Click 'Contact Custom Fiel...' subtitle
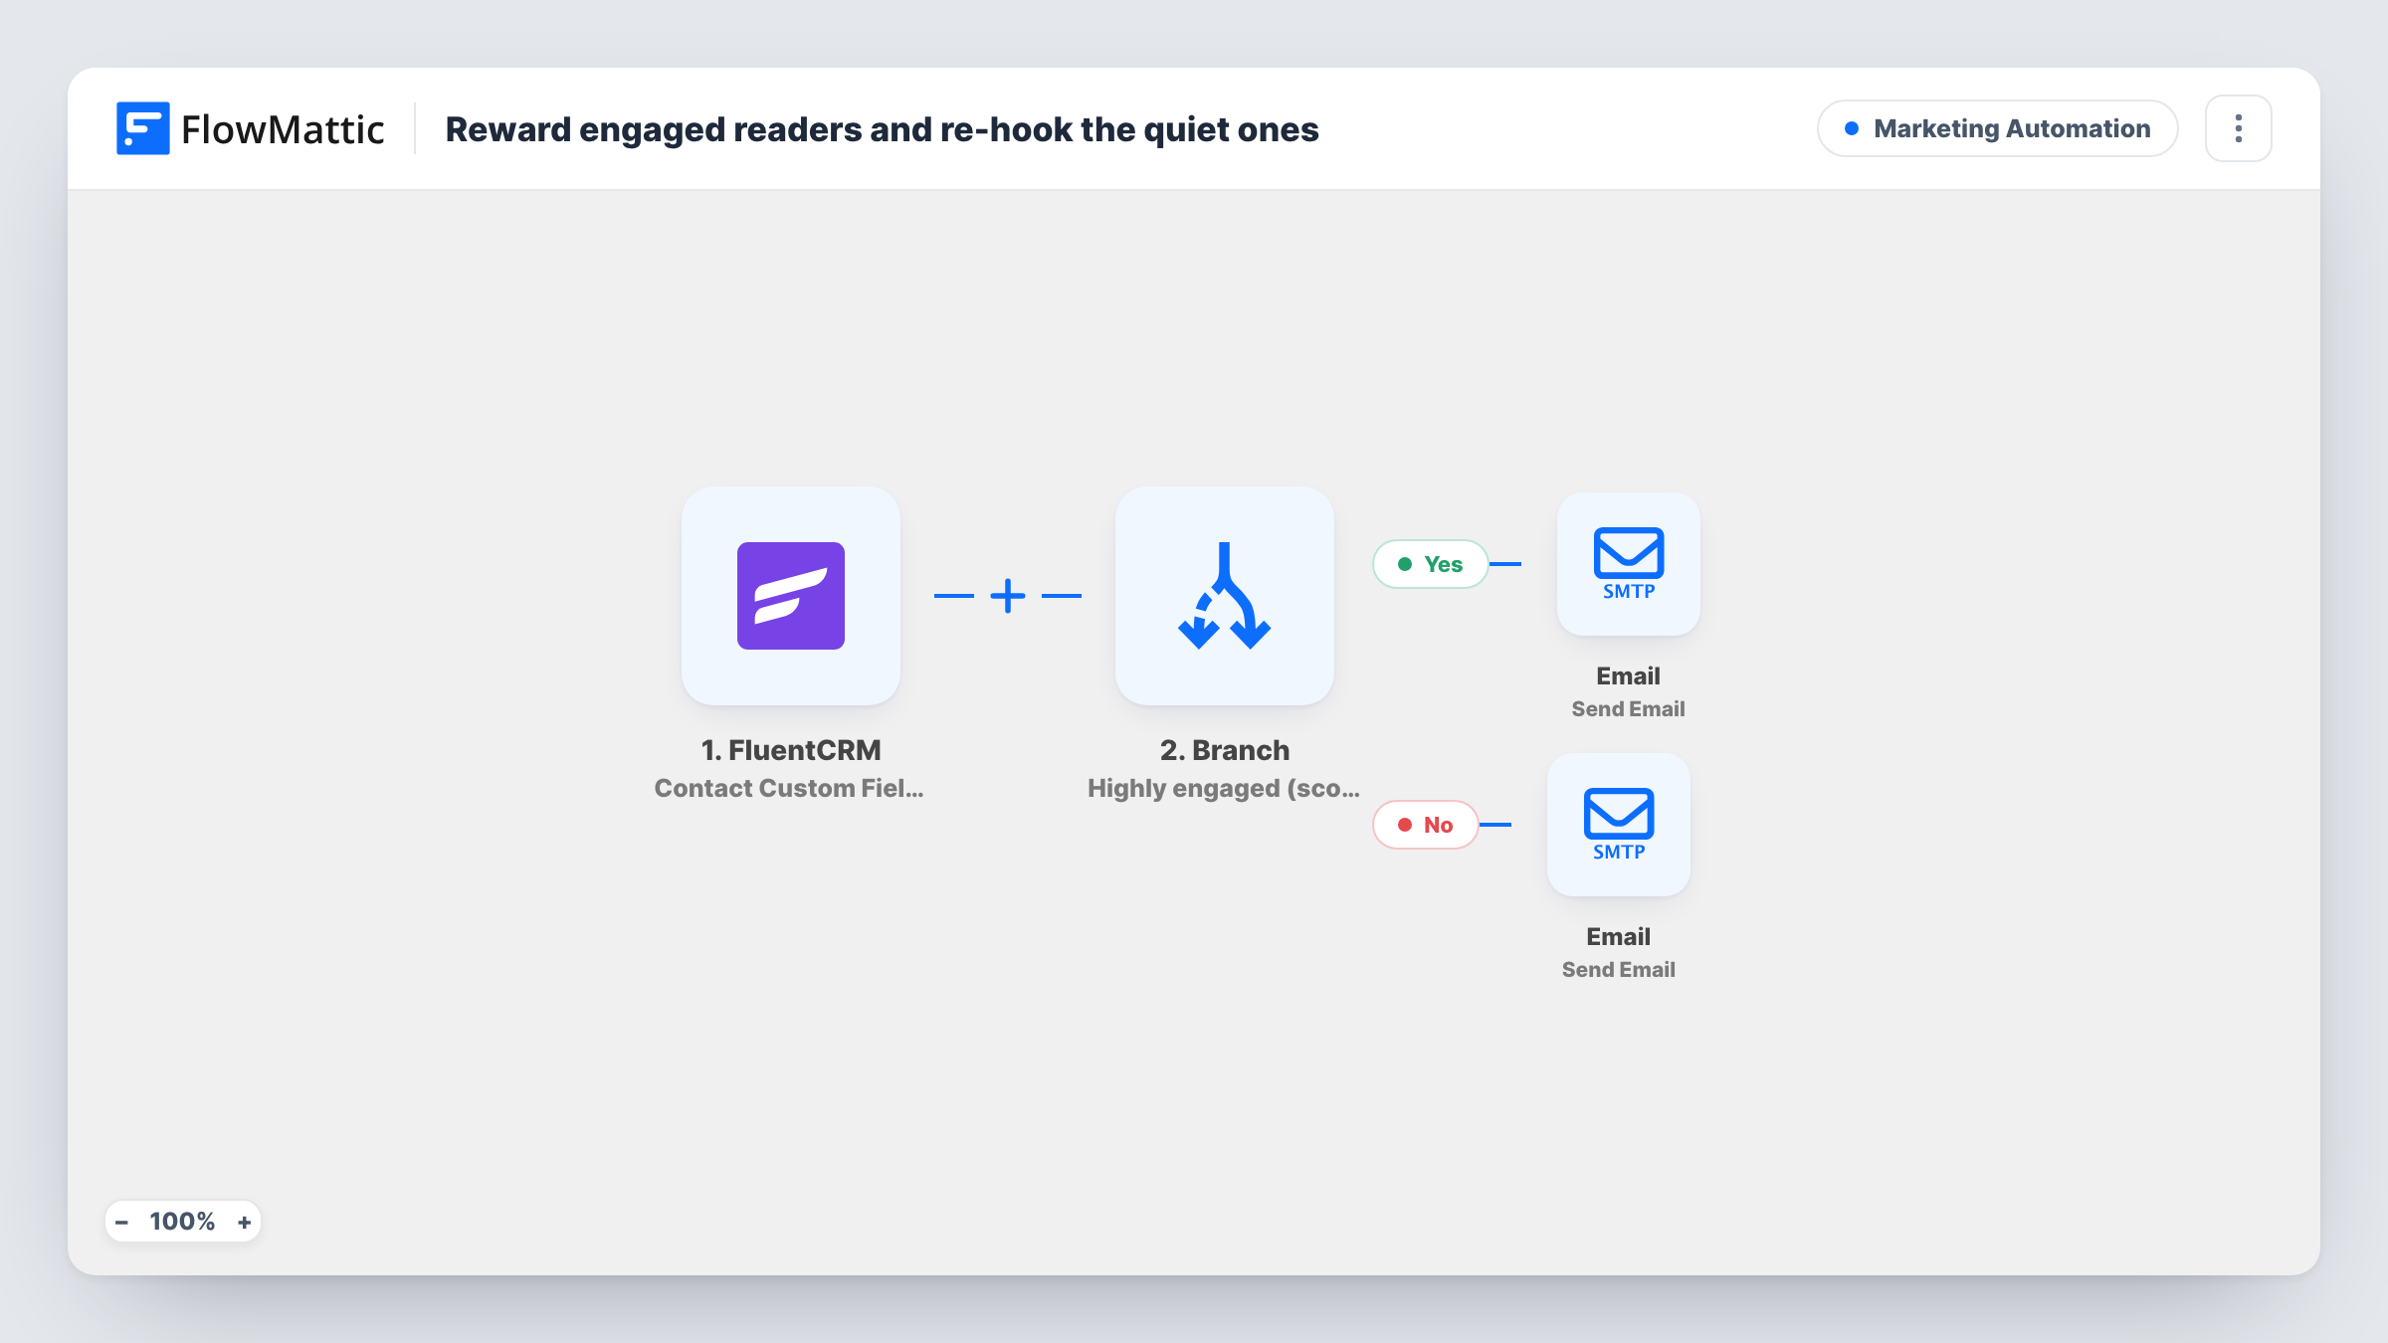Screen dimensions: 2388x1343 789,788
